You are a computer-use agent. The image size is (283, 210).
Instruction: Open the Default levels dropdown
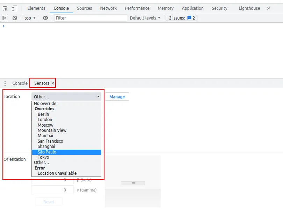coord(145,18)
